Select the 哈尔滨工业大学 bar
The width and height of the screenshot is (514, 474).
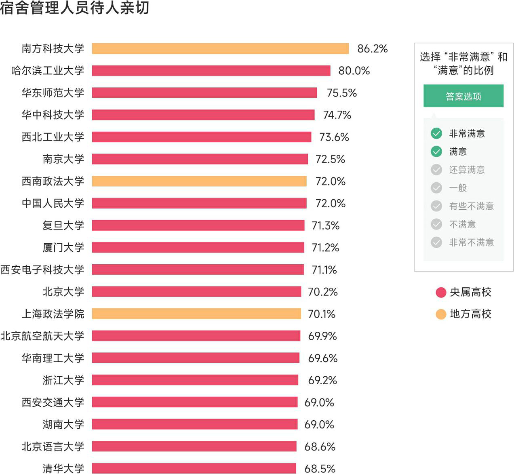point(211,71)
